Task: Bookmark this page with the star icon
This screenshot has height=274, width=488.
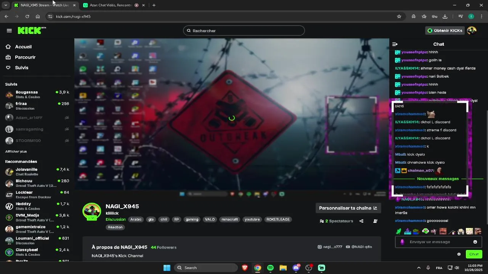Action: (x=399, y=16)
